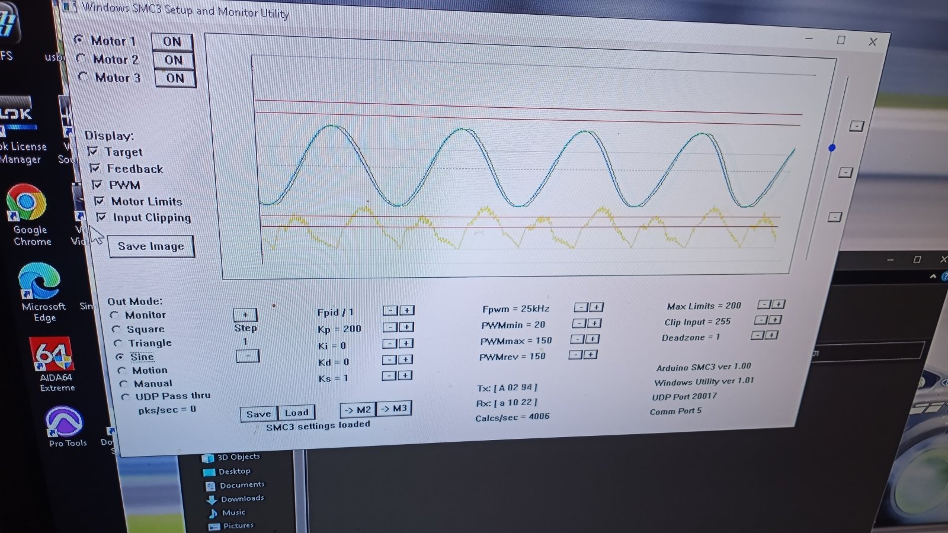Decrease PWMmin value
This screenshot has width=948, height=533.
tap(579, 323)
